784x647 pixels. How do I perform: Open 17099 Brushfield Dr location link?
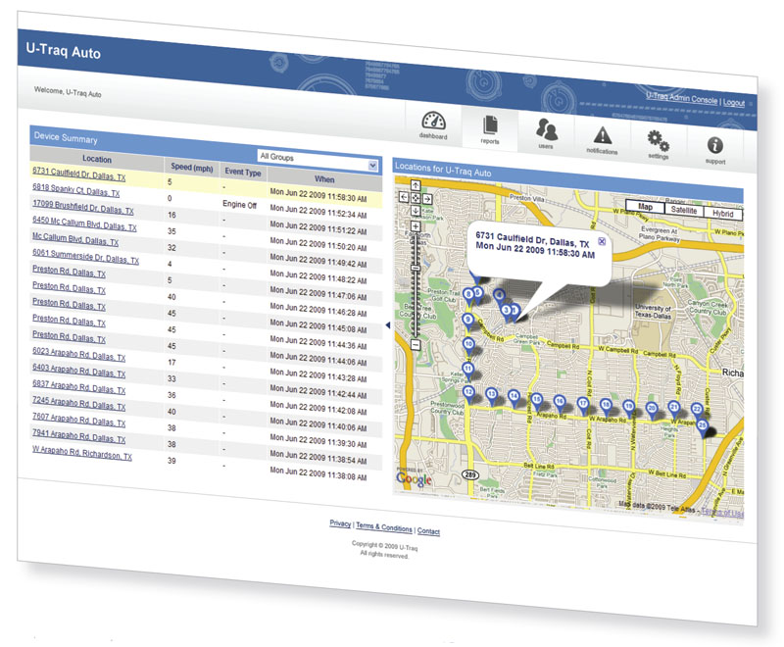click(x=83, y=207)
